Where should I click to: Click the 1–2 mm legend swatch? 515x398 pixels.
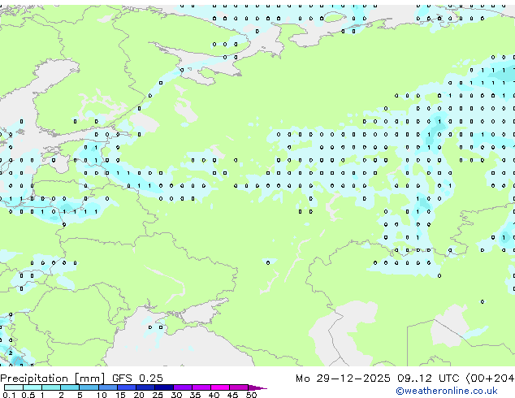51,387
